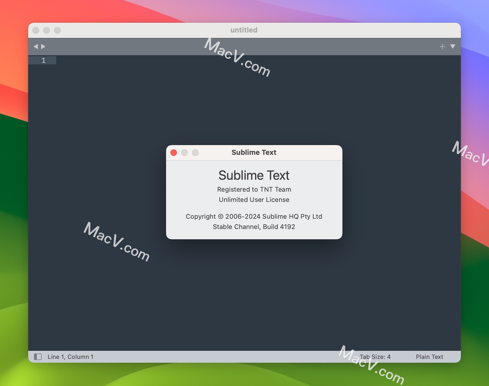This screenshot has width=489, height=386.
Task: Click Copyright 2006-2024 Sublime HQ text
Action: 254,216
